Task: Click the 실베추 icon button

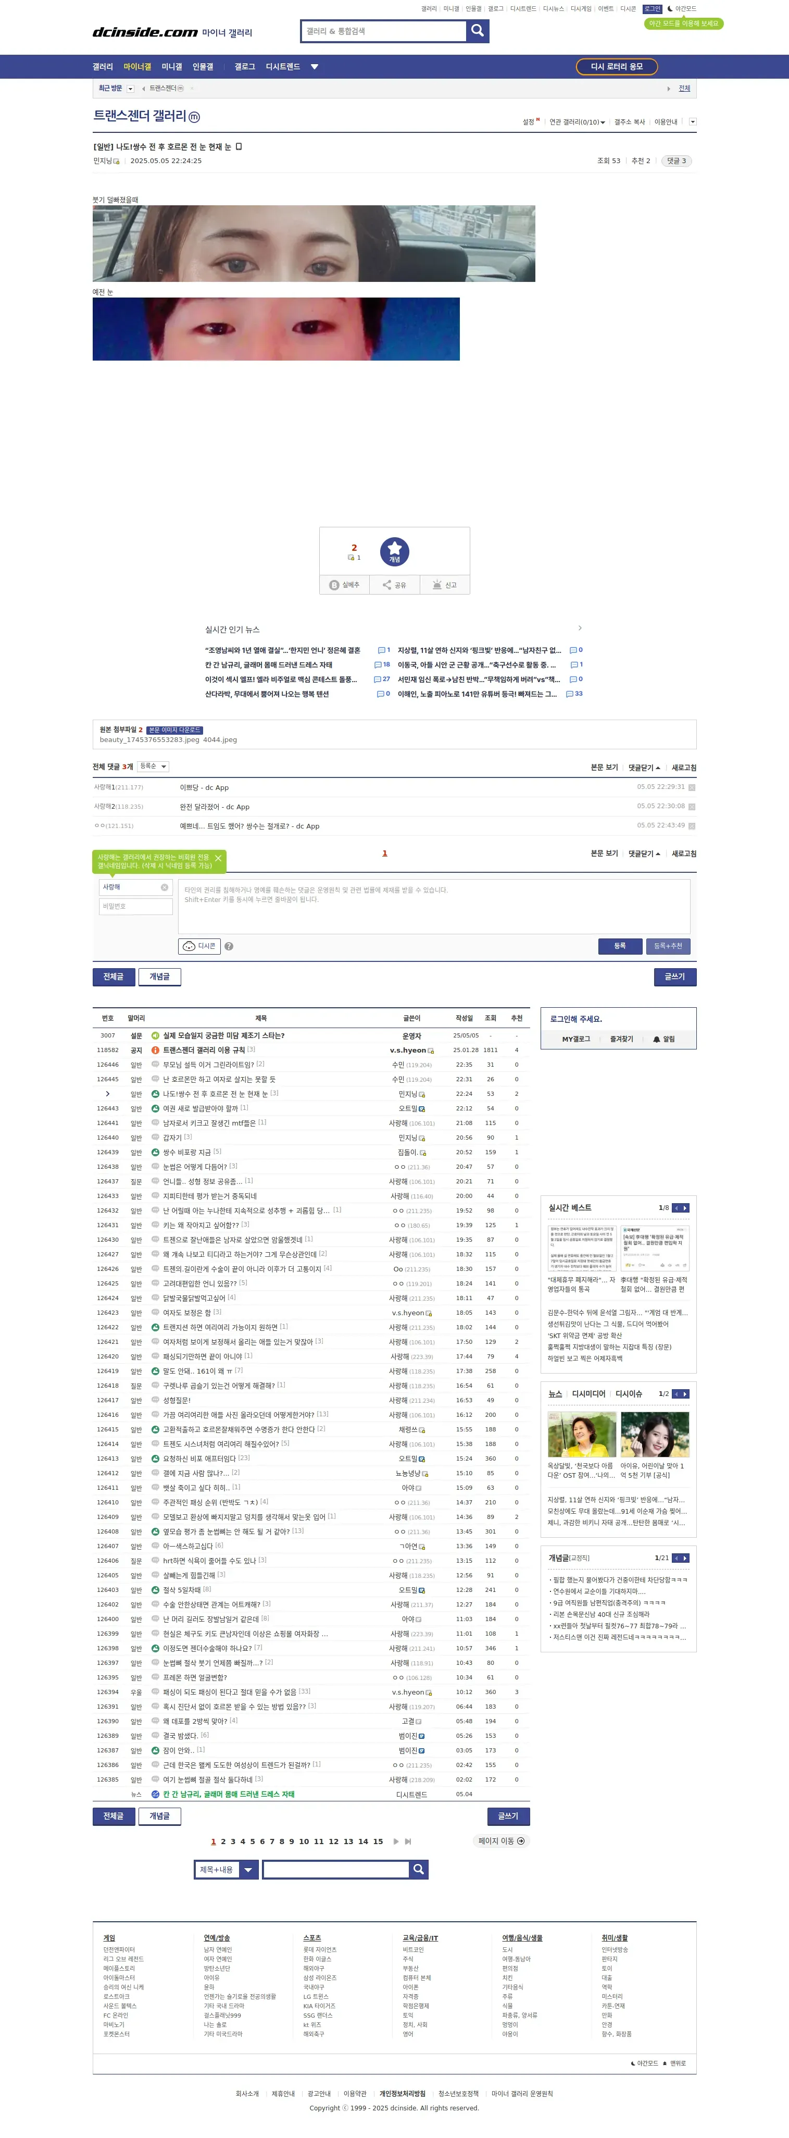Action: pyautogui.click(x=344, y=584)
